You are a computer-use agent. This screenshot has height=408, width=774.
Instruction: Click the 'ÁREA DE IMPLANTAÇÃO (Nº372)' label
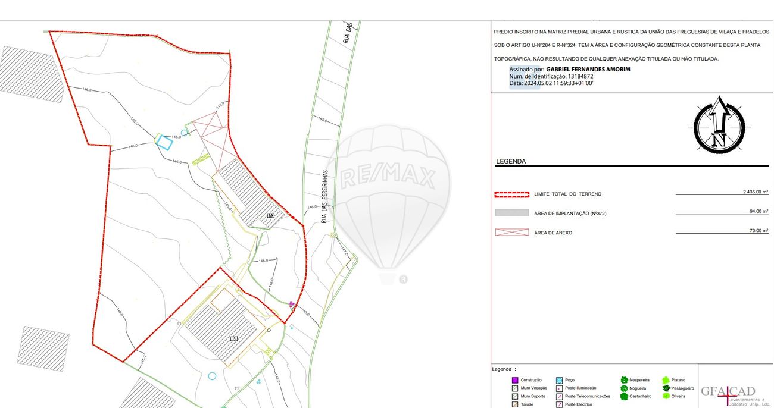point(570,213)
